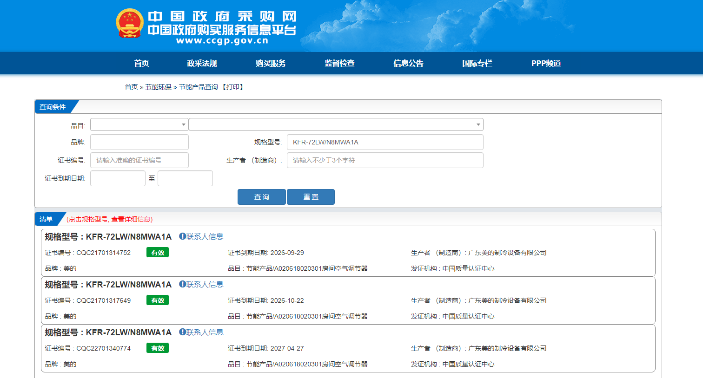
Task: Click the 清单 panel header tab
Action: pyautogui.click(x=46, y=219)
